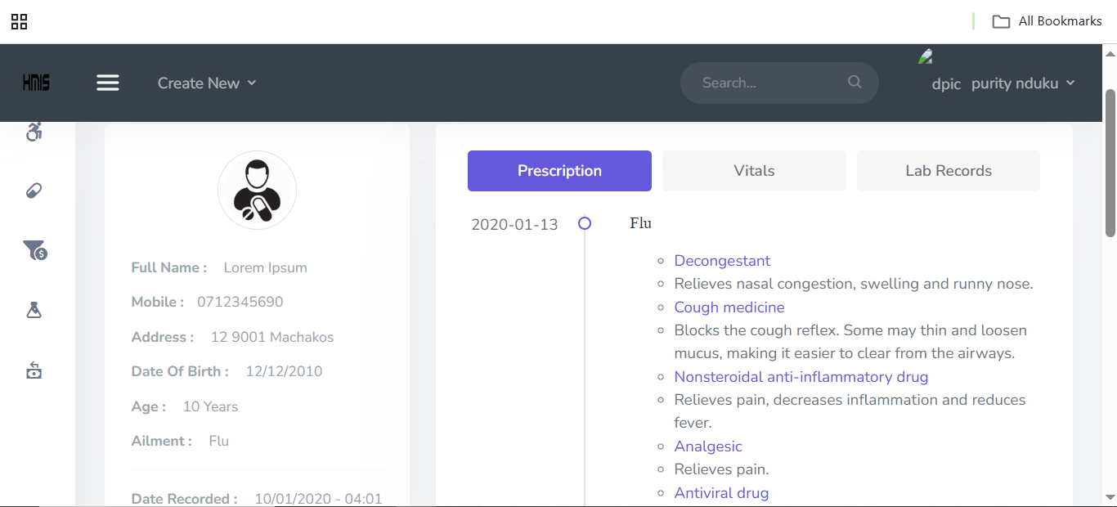Screen dimensions: 1117x507
Task: Toggle the hamburger sidebar menu
Action: (x=108, y=83)
